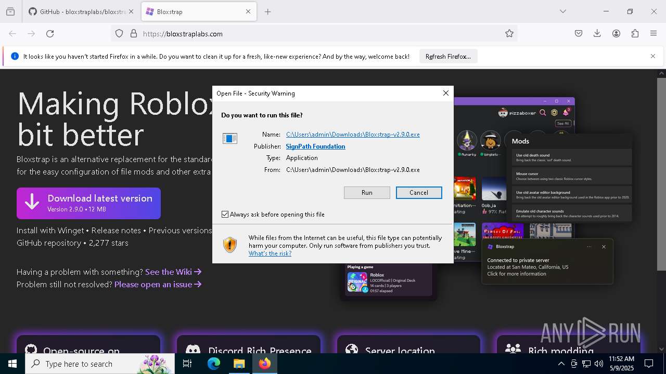Open the Bloxstrap-v2.9.0.exe file name link

pos(353,135)
